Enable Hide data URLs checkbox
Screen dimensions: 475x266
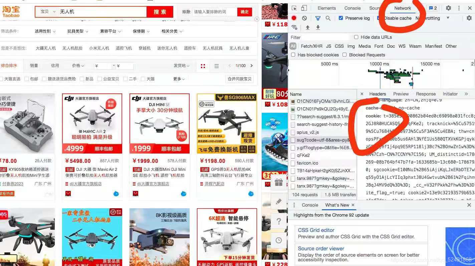click(356, 37)
